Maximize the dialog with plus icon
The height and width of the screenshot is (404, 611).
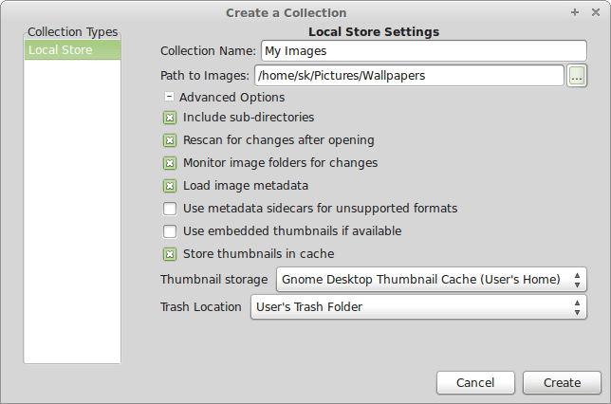tap(575, 12)
